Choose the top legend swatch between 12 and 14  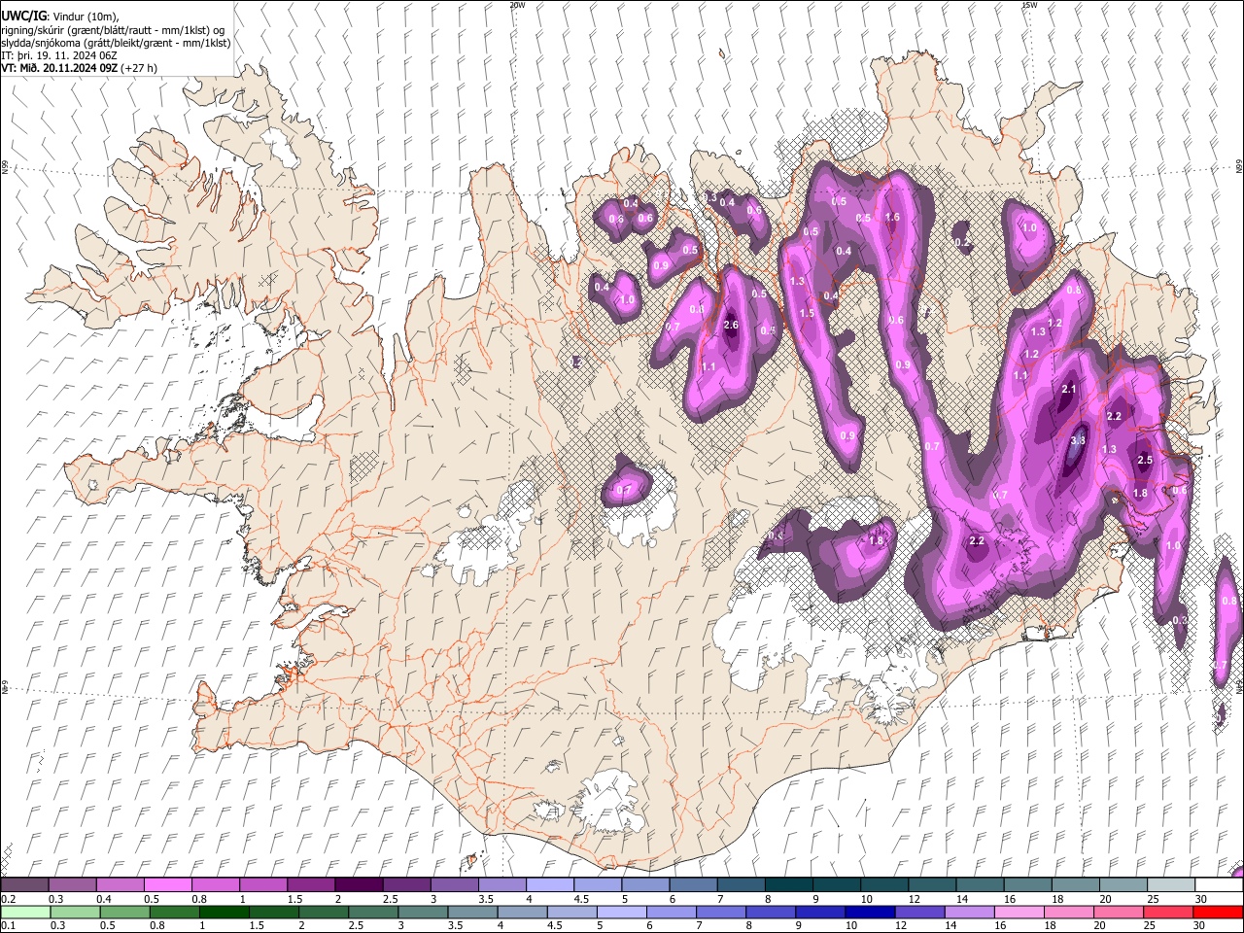(932, 884)
